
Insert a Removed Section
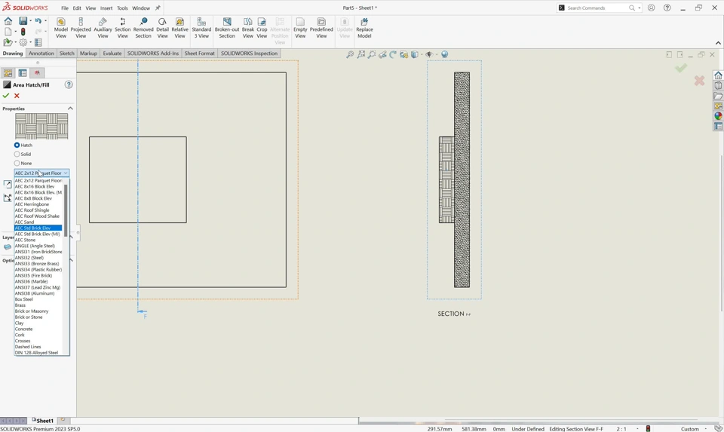143,28
